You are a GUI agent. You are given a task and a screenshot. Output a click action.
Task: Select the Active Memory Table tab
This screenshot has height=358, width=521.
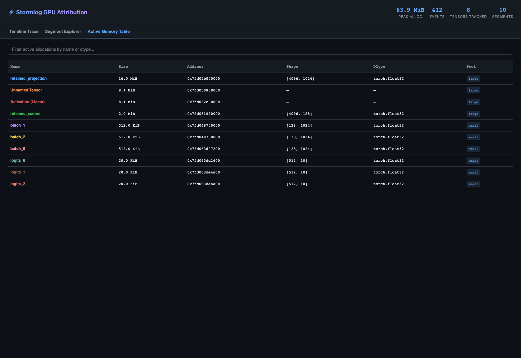click(x=109, y=32)
